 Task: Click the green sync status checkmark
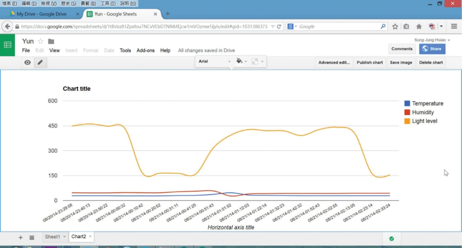tap(391, 239)
